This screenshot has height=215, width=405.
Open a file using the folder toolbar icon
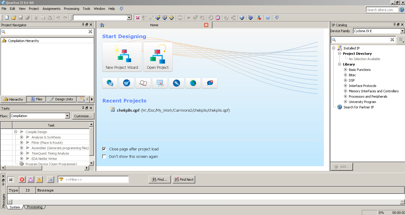pos(14,18)
